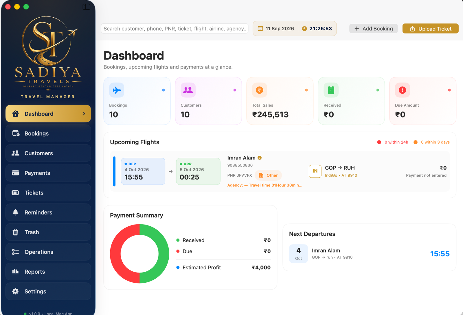Click the Tickets icon in sidebar
463x315 pixels.
coord(15,192)
